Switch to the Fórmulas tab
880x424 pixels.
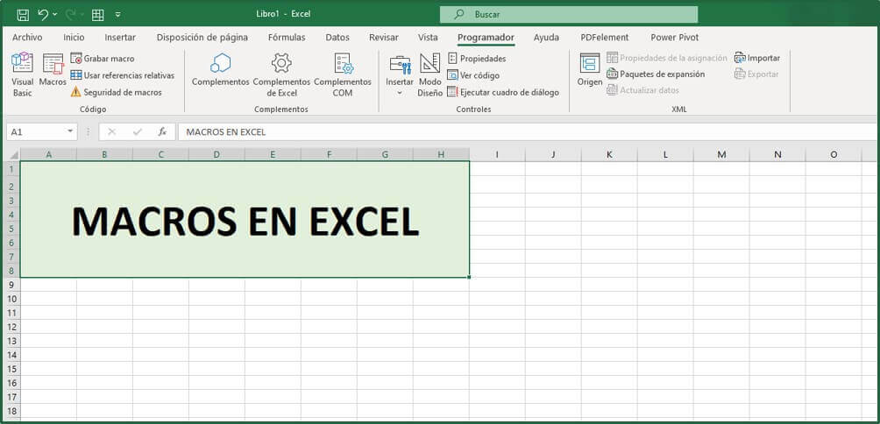coord(287,38)
